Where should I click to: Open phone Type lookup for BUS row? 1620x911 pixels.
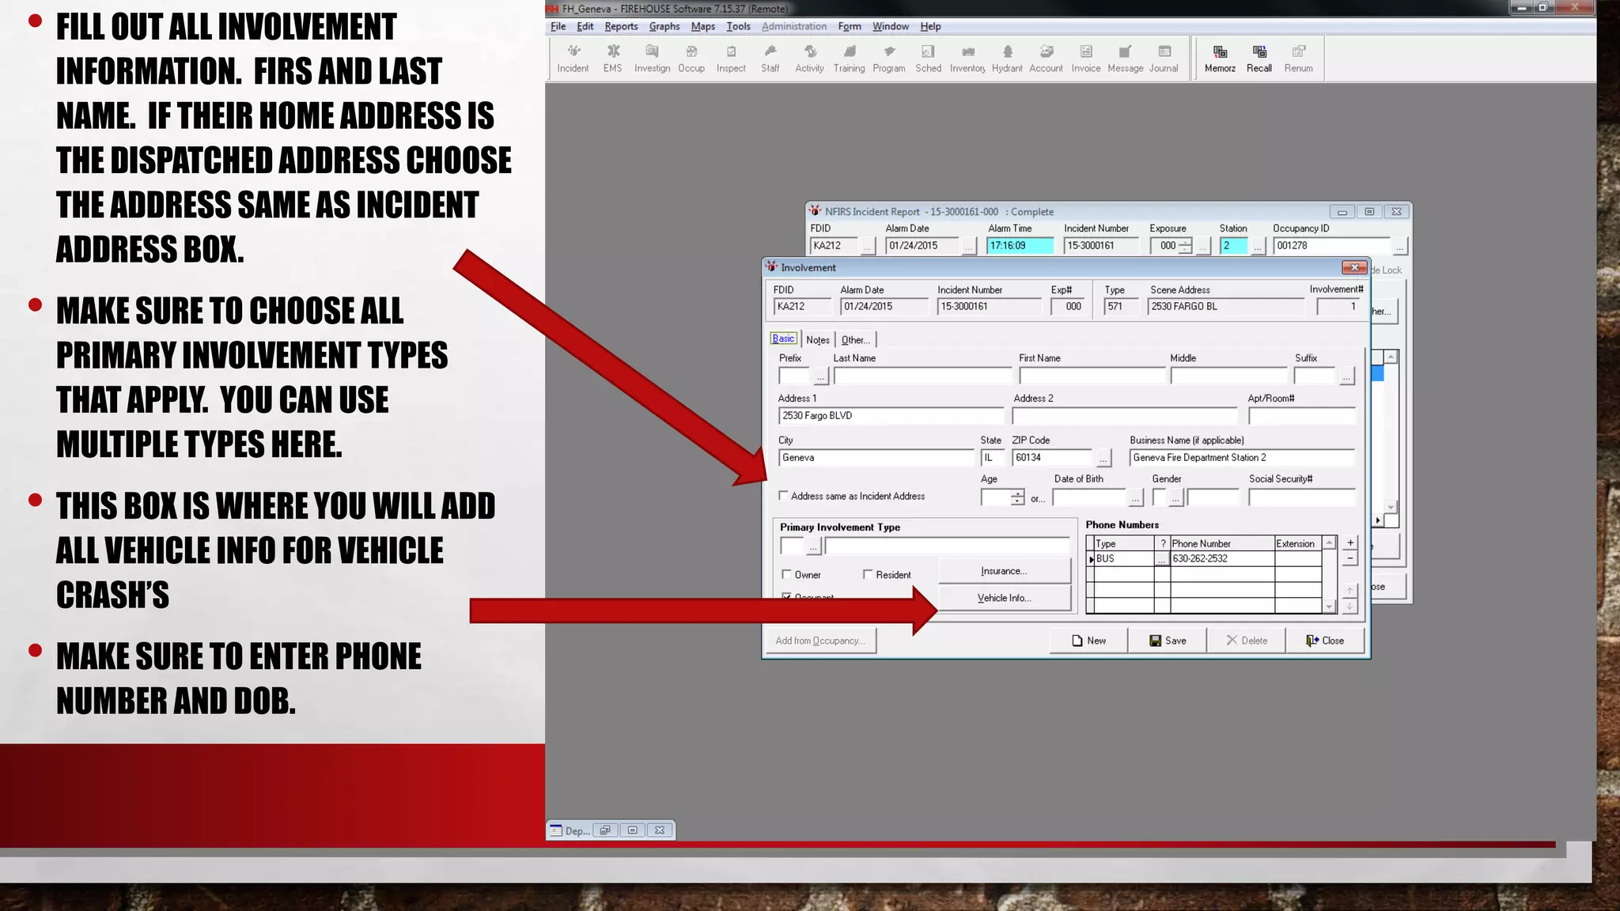(x=1161, y=559)
